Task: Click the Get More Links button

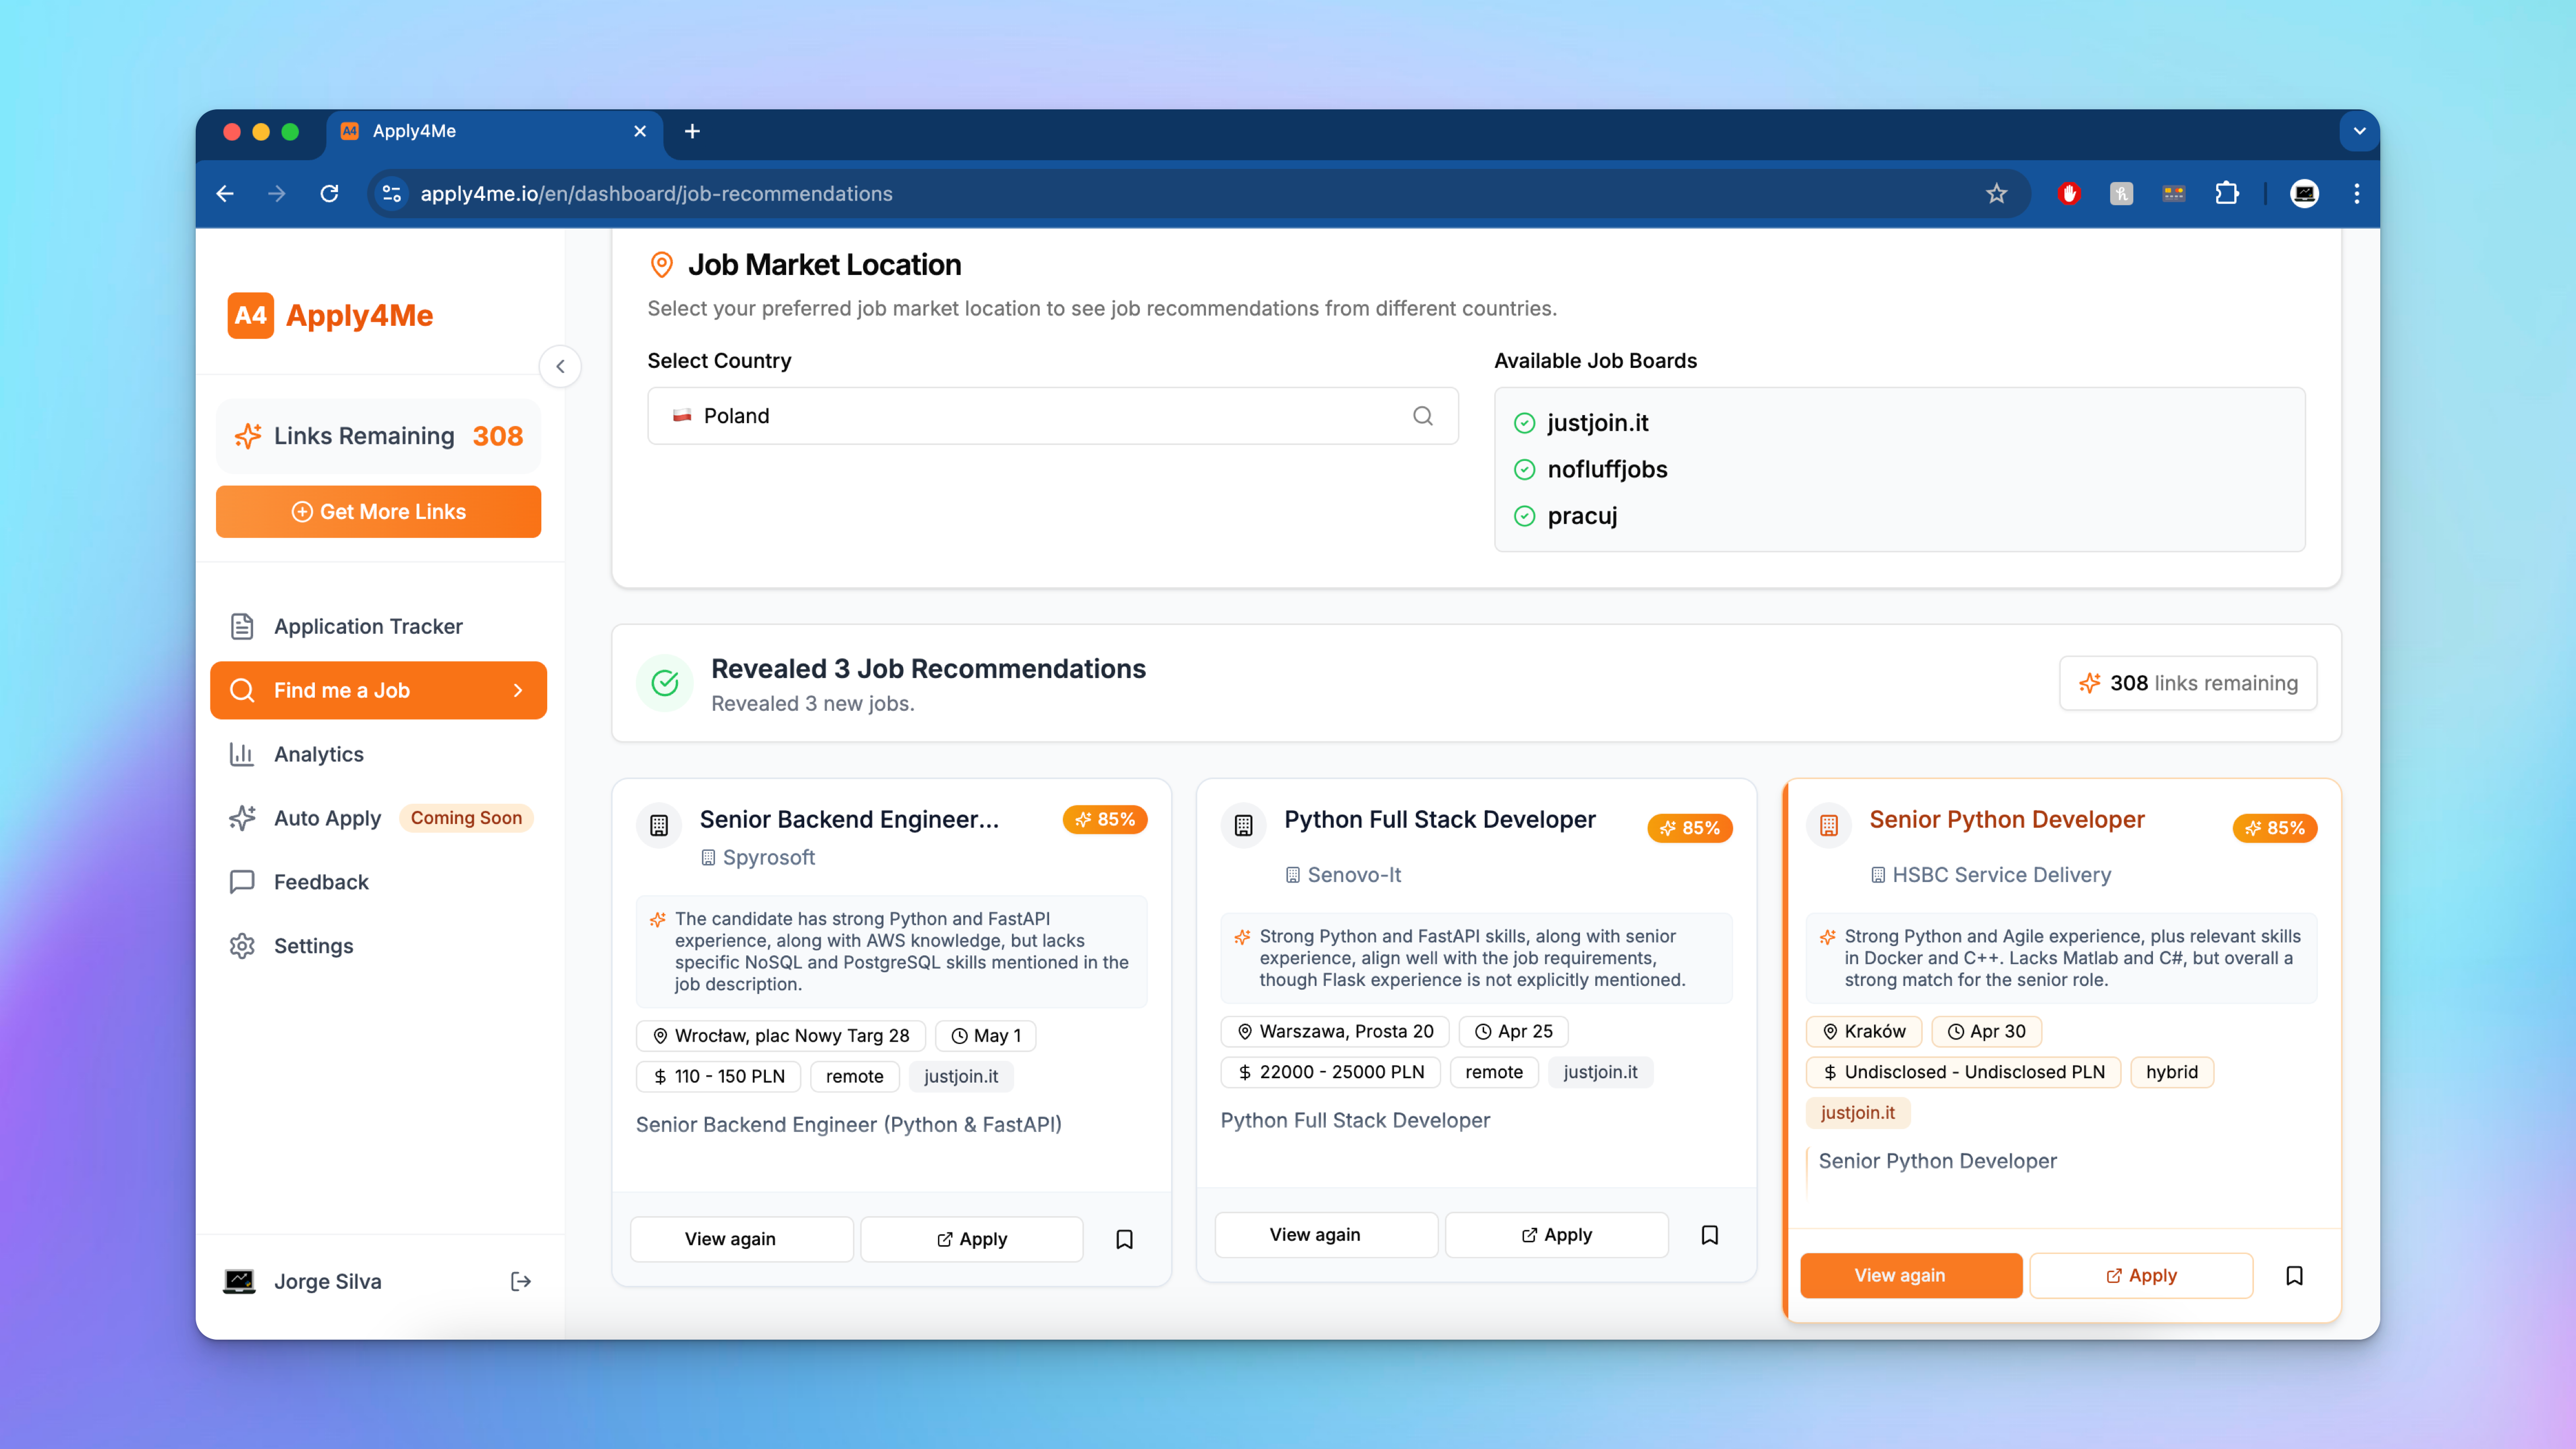Action: coord(378,512)
